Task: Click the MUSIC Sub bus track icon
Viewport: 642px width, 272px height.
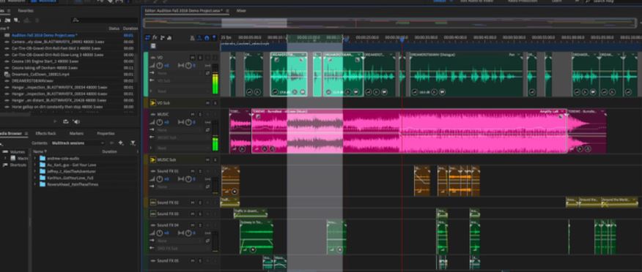Action: [153, 159]
